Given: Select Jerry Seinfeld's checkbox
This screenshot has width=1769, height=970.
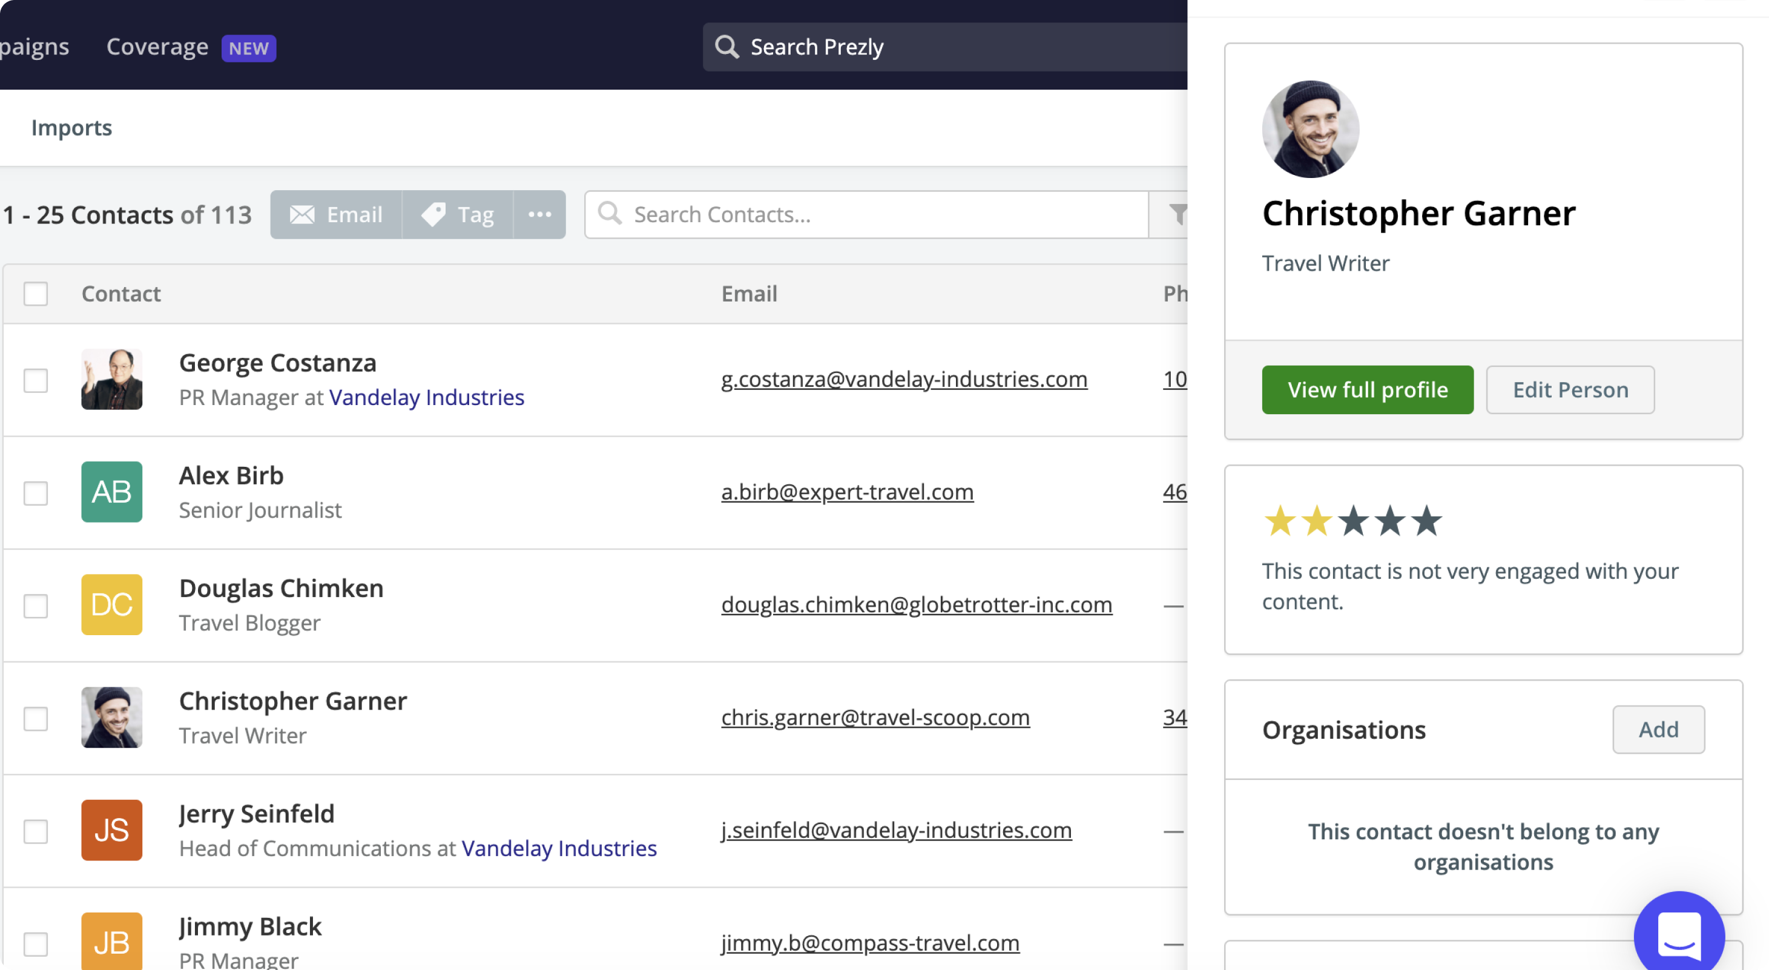Looking at the screenshot, I should pyautogui.click(x=36, y=831).
